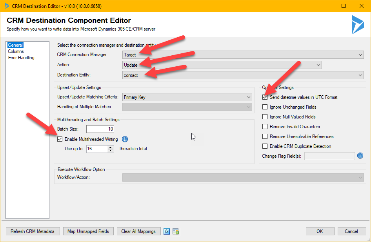Image resolution: width=371 pixels, height=242 pixels.
Task: Click the title bar application icon
Action: [7, 6]
